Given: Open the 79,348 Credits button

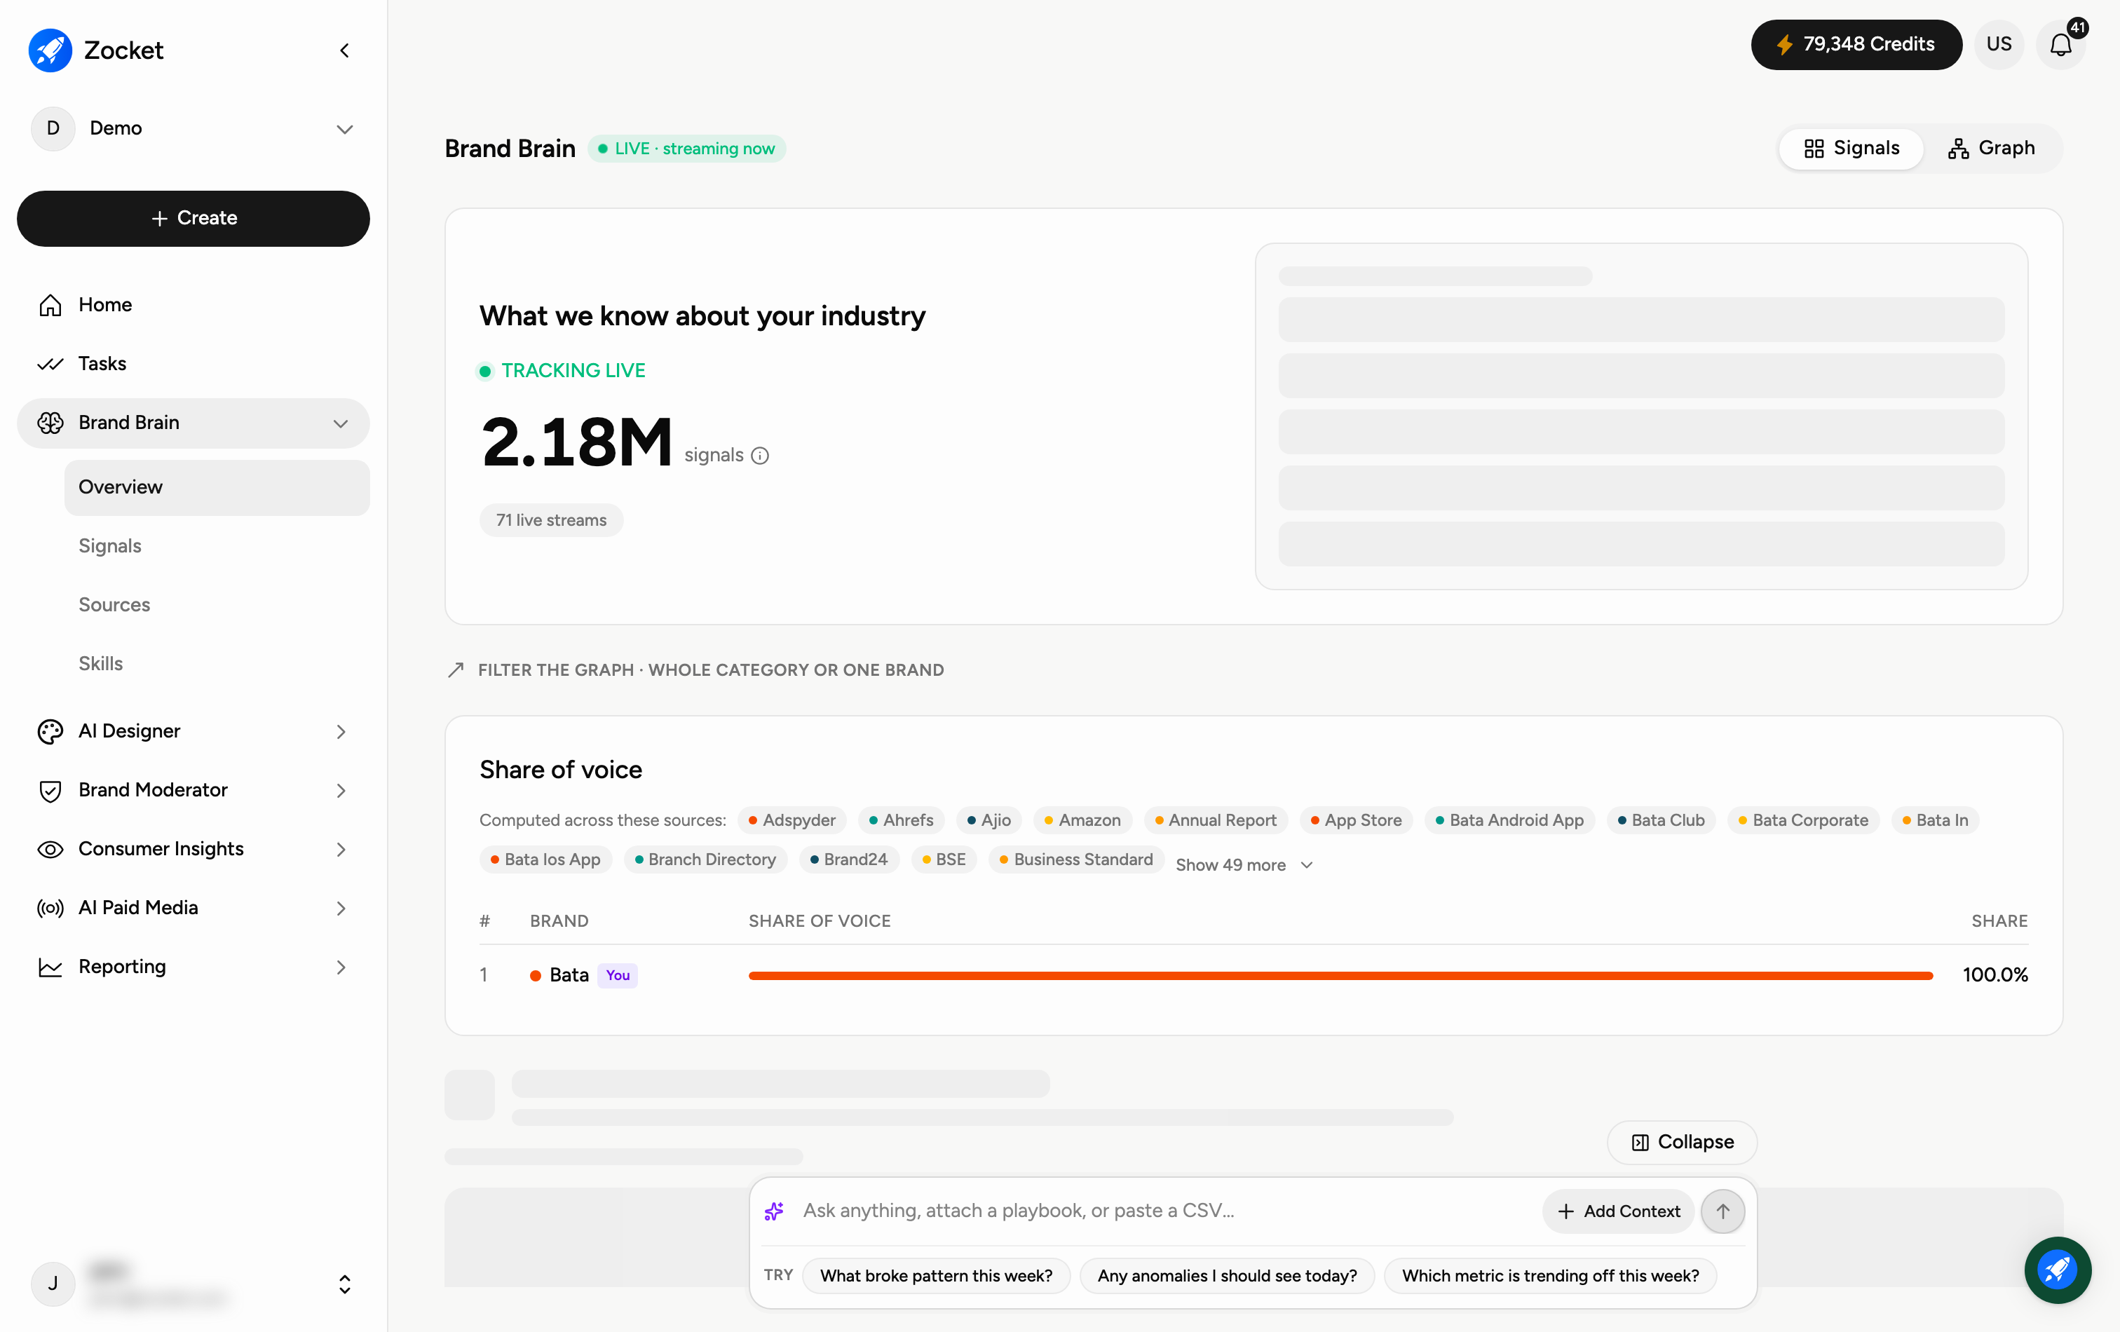Looking at the screenshot, I should point(1856,44).
